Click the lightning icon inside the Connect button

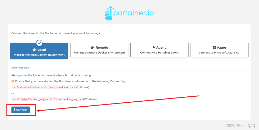click(x=14, y=110)
